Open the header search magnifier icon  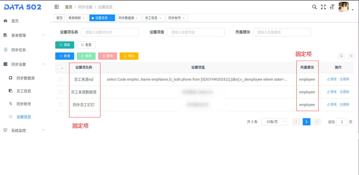(314, 7)
